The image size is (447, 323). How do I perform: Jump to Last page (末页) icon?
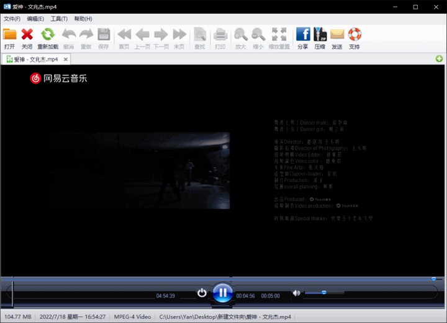point(179,35)
